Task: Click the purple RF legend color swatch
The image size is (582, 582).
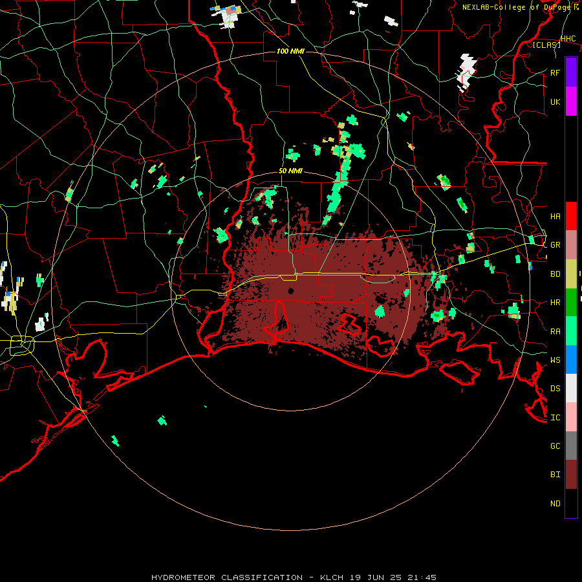Action: 571,72
